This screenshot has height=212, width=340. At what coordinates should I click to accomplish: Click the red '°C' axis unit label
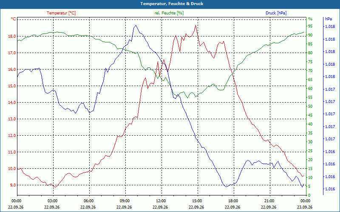[14, 19]
